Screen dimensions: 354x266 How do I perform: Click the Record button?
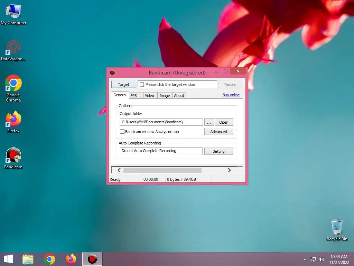click(x=231, y=85)
